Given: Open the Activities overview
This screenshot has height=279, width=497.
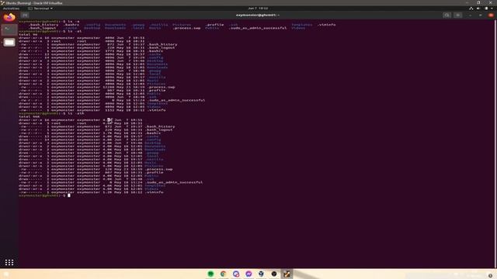Looking at the screenshot, I should pos(11,9).
